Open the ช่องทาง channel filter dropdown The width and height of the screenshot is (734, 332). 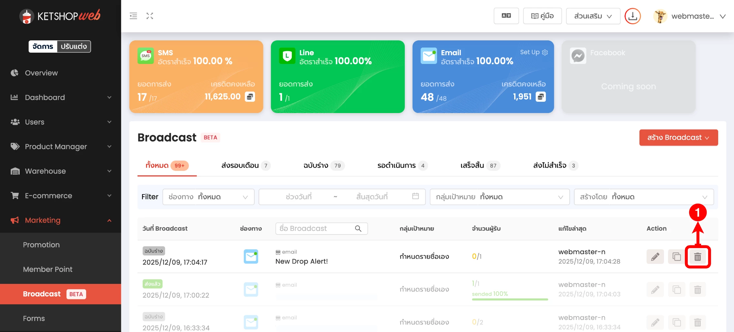pyautogui.click(x=208, y=197)
